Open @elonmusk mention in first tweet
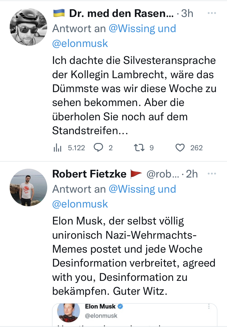The width and height of the screenshot is (227, 329). (80, 43)
